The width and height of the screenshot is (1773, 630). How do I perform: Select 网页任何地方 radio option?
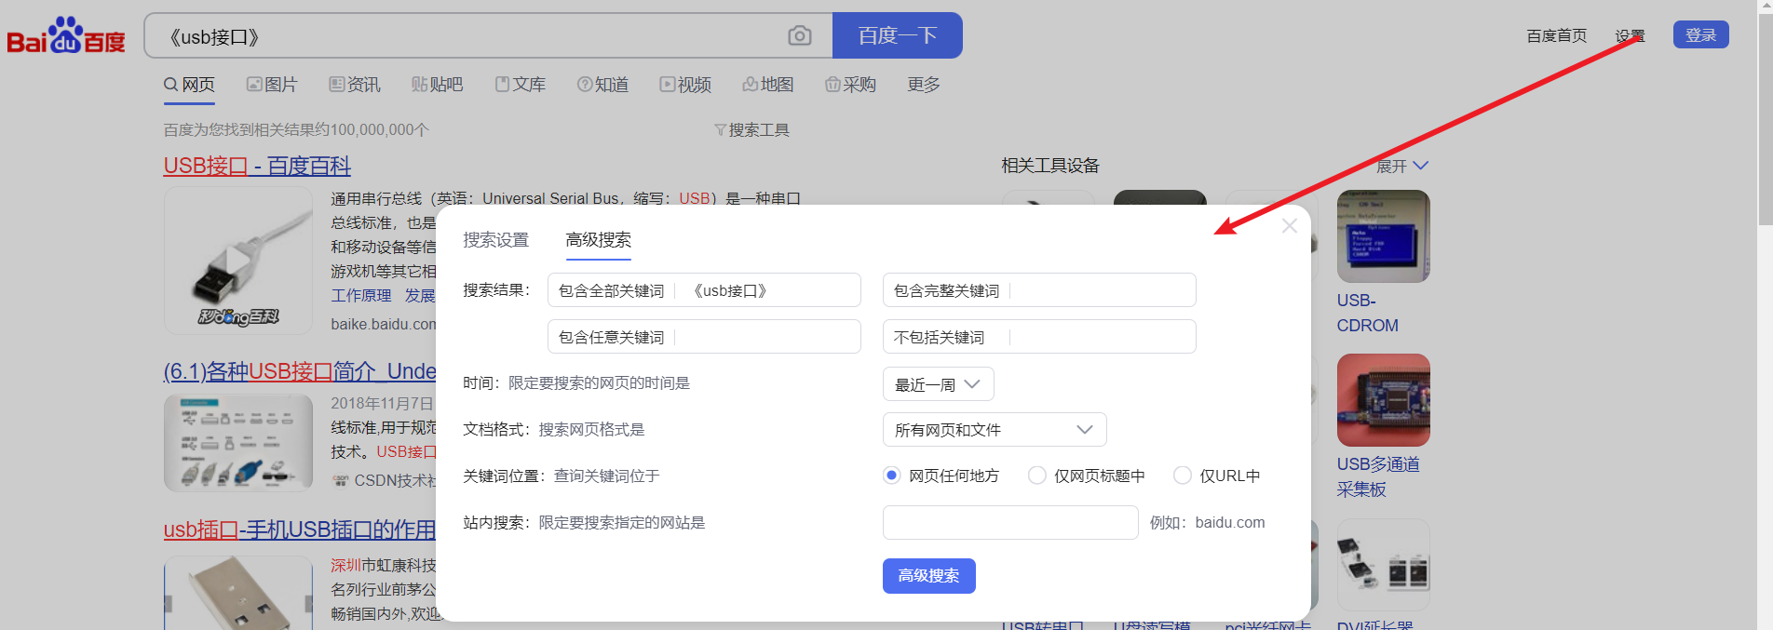tap(892, 476)
